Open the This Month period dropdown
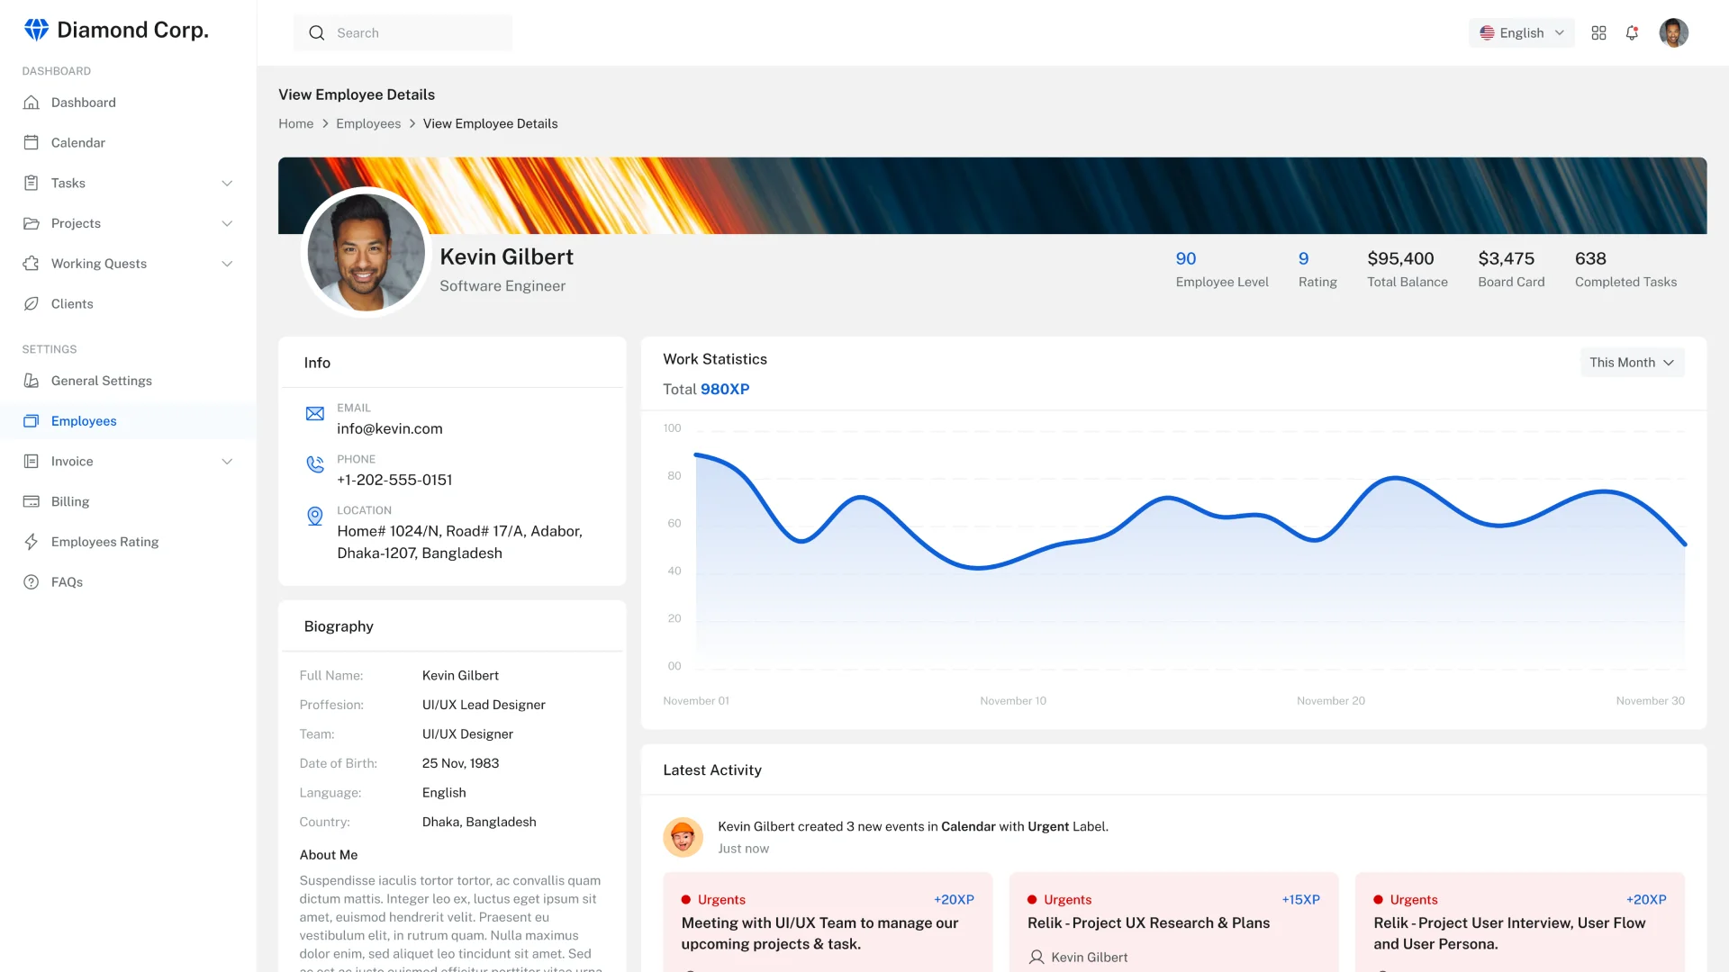The image size is (1729, 972). [x=1632, y=363]
